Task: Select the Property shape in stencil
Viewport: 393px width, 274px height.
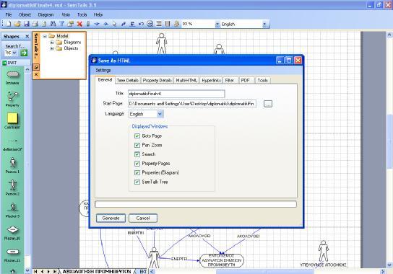Action: click(x=12, y=97)
